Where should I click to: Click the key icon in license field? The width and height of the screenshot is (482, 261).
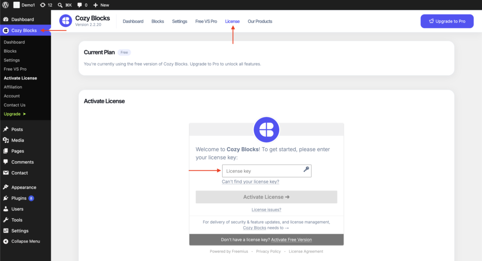pyautogui.click(x=306, y=169)
